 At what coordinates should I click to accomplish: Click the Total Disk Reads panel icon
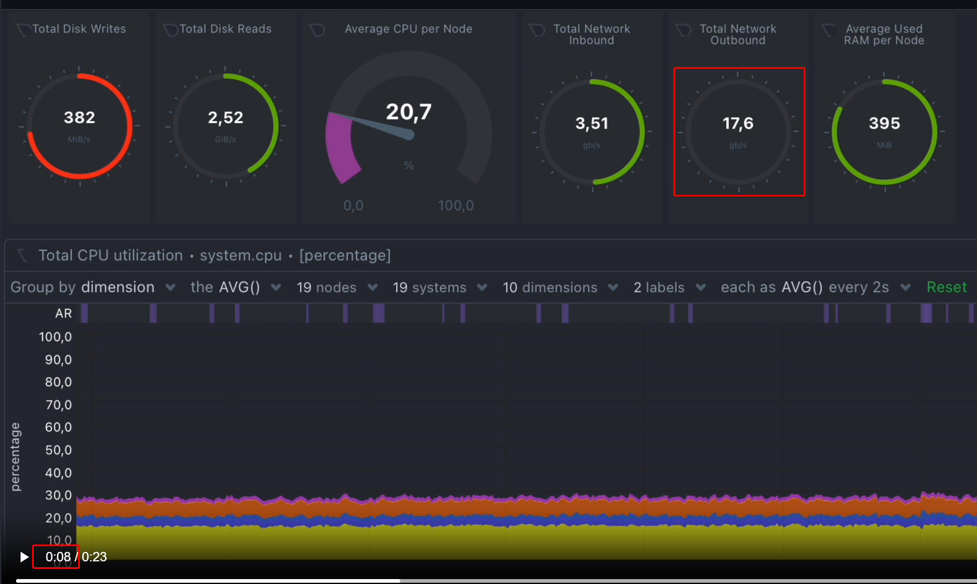pyautogui.click(x=170, y=30)
